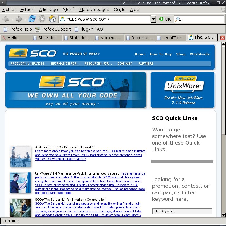Close the current tab with the red X
226x226 pixels.
tap(222, 38)
